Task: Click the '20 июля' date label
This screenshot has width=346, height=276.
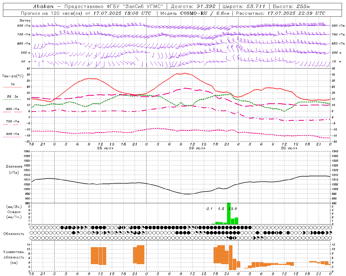Action: pos(289,148)
